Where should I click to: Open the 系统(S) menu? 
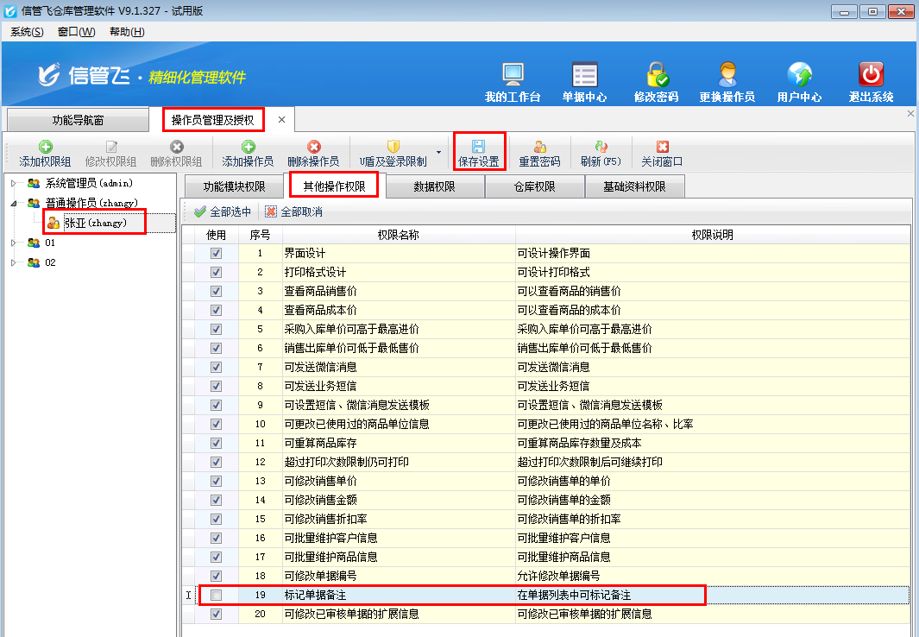26,31
